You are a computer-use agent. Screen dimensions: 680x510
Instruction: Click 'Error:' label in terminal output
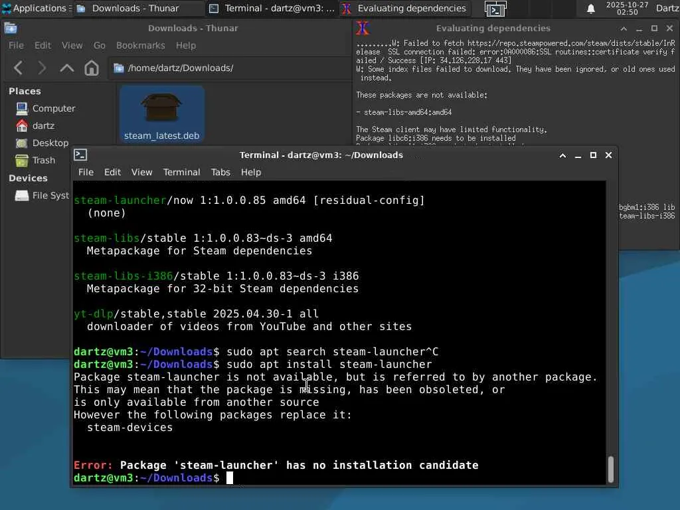click(x=93, y=466)
